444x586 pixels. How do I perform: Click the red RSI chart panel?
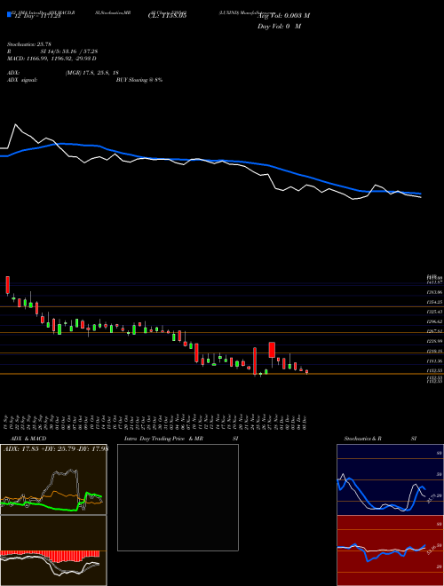390,550
